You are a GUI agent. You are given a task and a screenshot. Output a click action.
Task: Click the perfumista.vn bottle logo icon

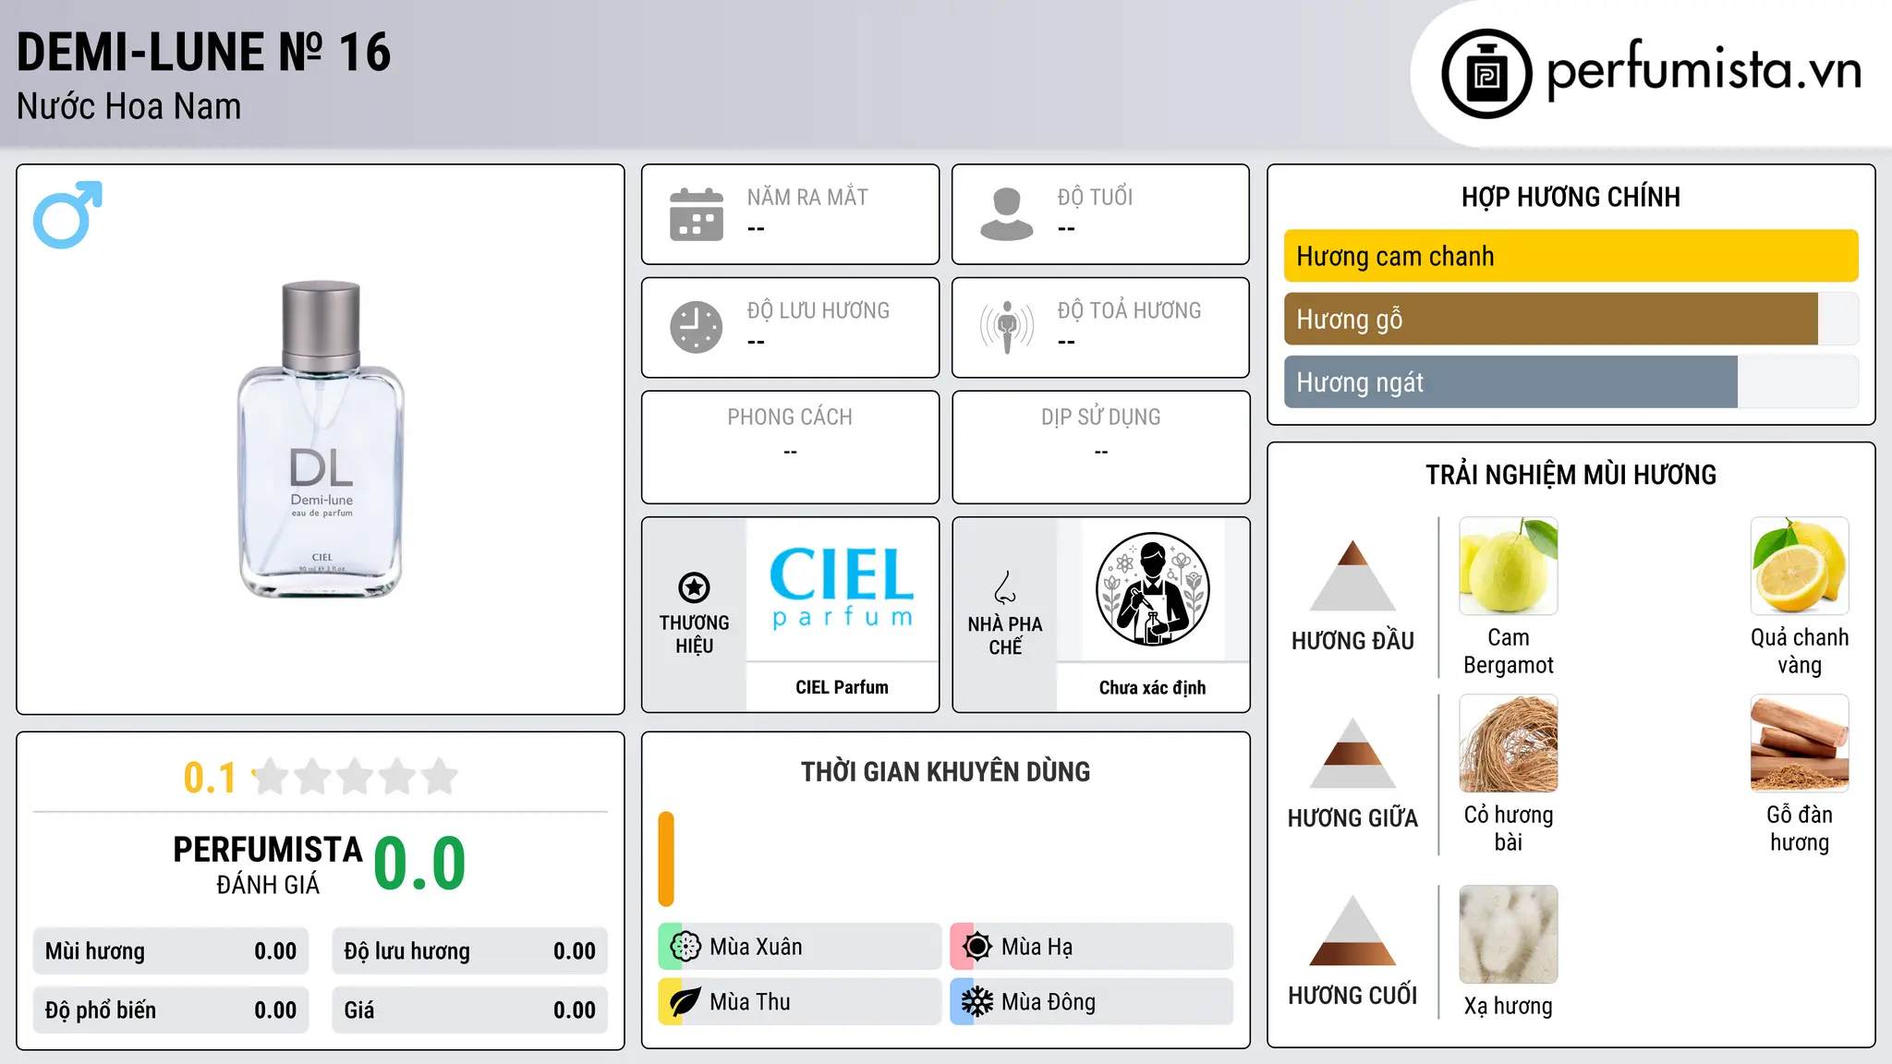(1486, 74)
